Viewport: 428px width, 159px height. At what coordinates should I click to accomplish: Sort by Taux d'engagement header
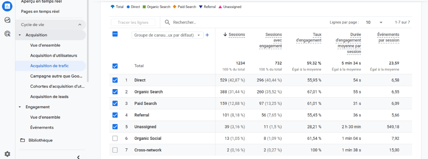point(309,38)
